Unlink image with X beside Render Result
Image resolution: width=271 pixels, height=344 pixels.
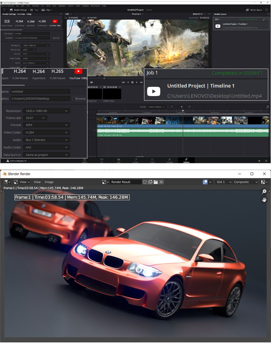click(x=161, y=182)
